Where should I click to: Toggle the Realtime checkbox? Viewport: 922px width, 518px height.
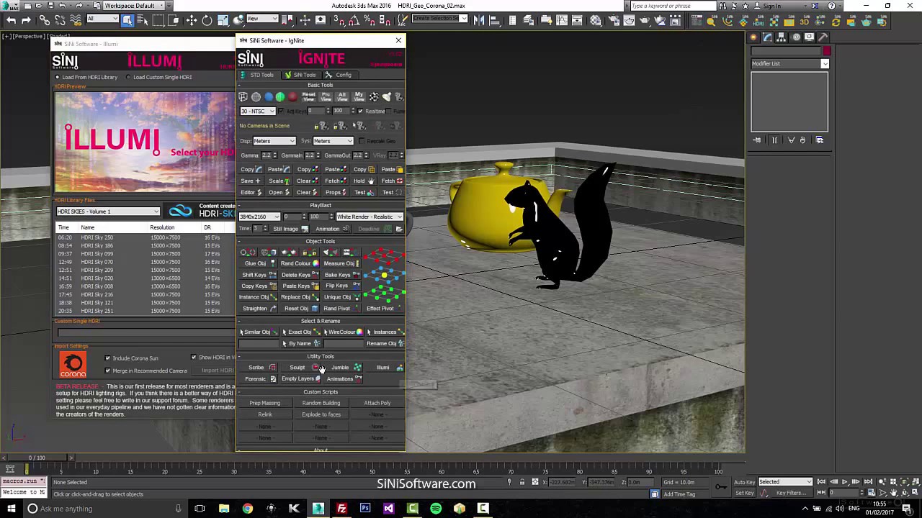pos(360,112)
